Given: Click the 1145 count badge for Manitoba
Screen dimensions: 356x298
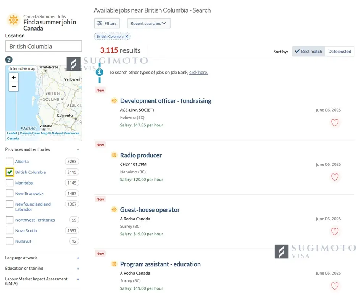Looking at the screenshot, I should [x=72, y=183].
